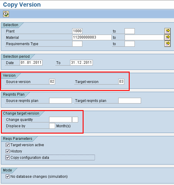The height and width of the screenshot is (185, 174).
Task: Toggle Copy configuration data checkbox
Action: tap(7, 158)
